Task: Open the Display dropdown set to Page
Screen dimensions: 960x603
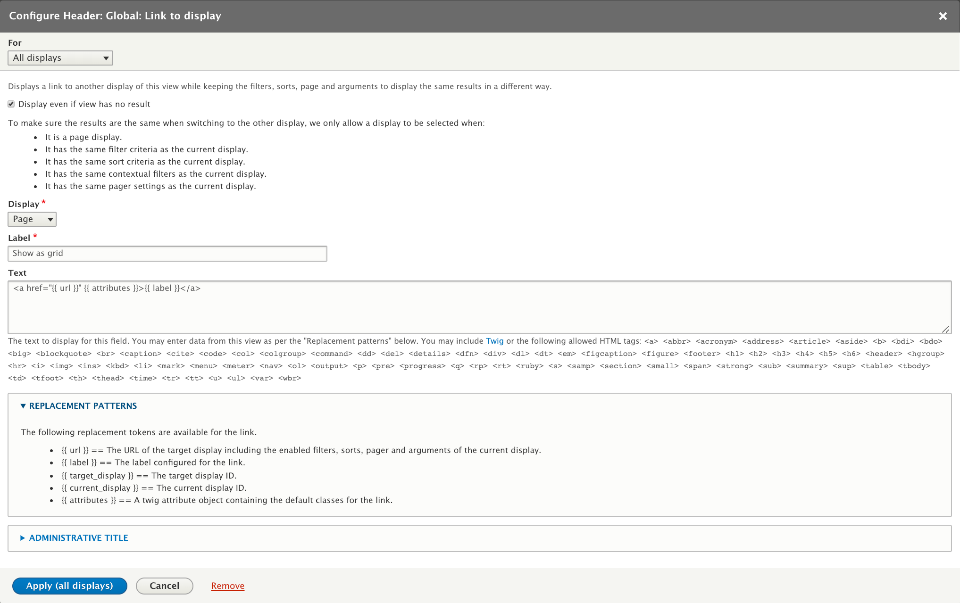Action: click(32, 219)
